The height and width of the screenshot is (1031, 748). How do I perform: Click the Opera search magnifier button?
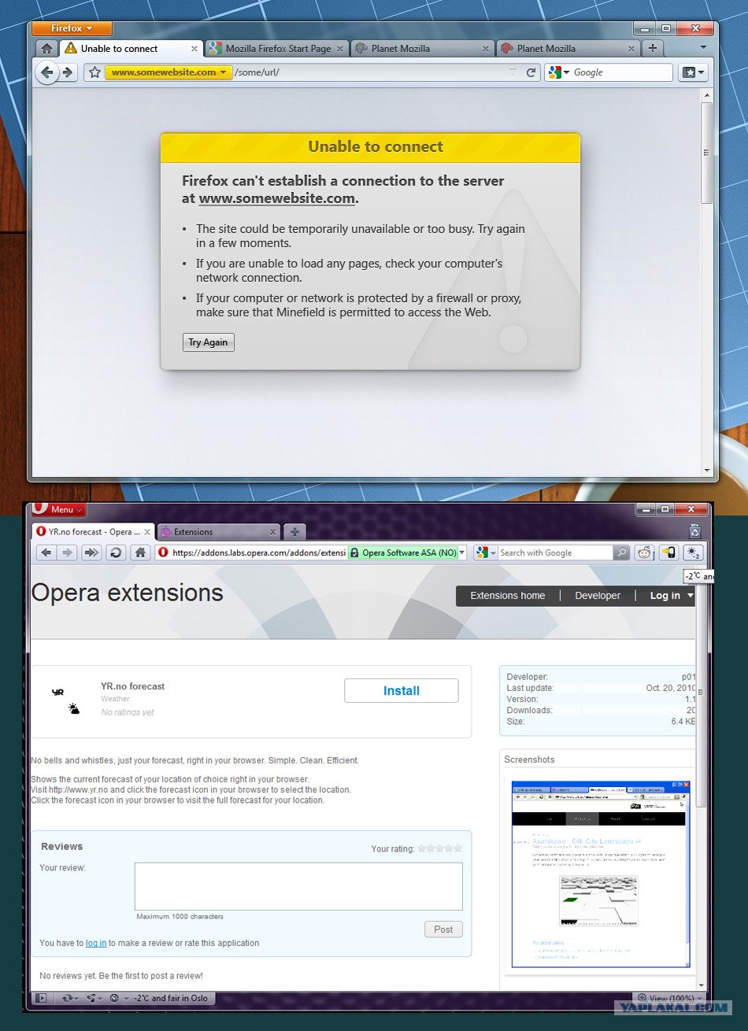point(621,552)
